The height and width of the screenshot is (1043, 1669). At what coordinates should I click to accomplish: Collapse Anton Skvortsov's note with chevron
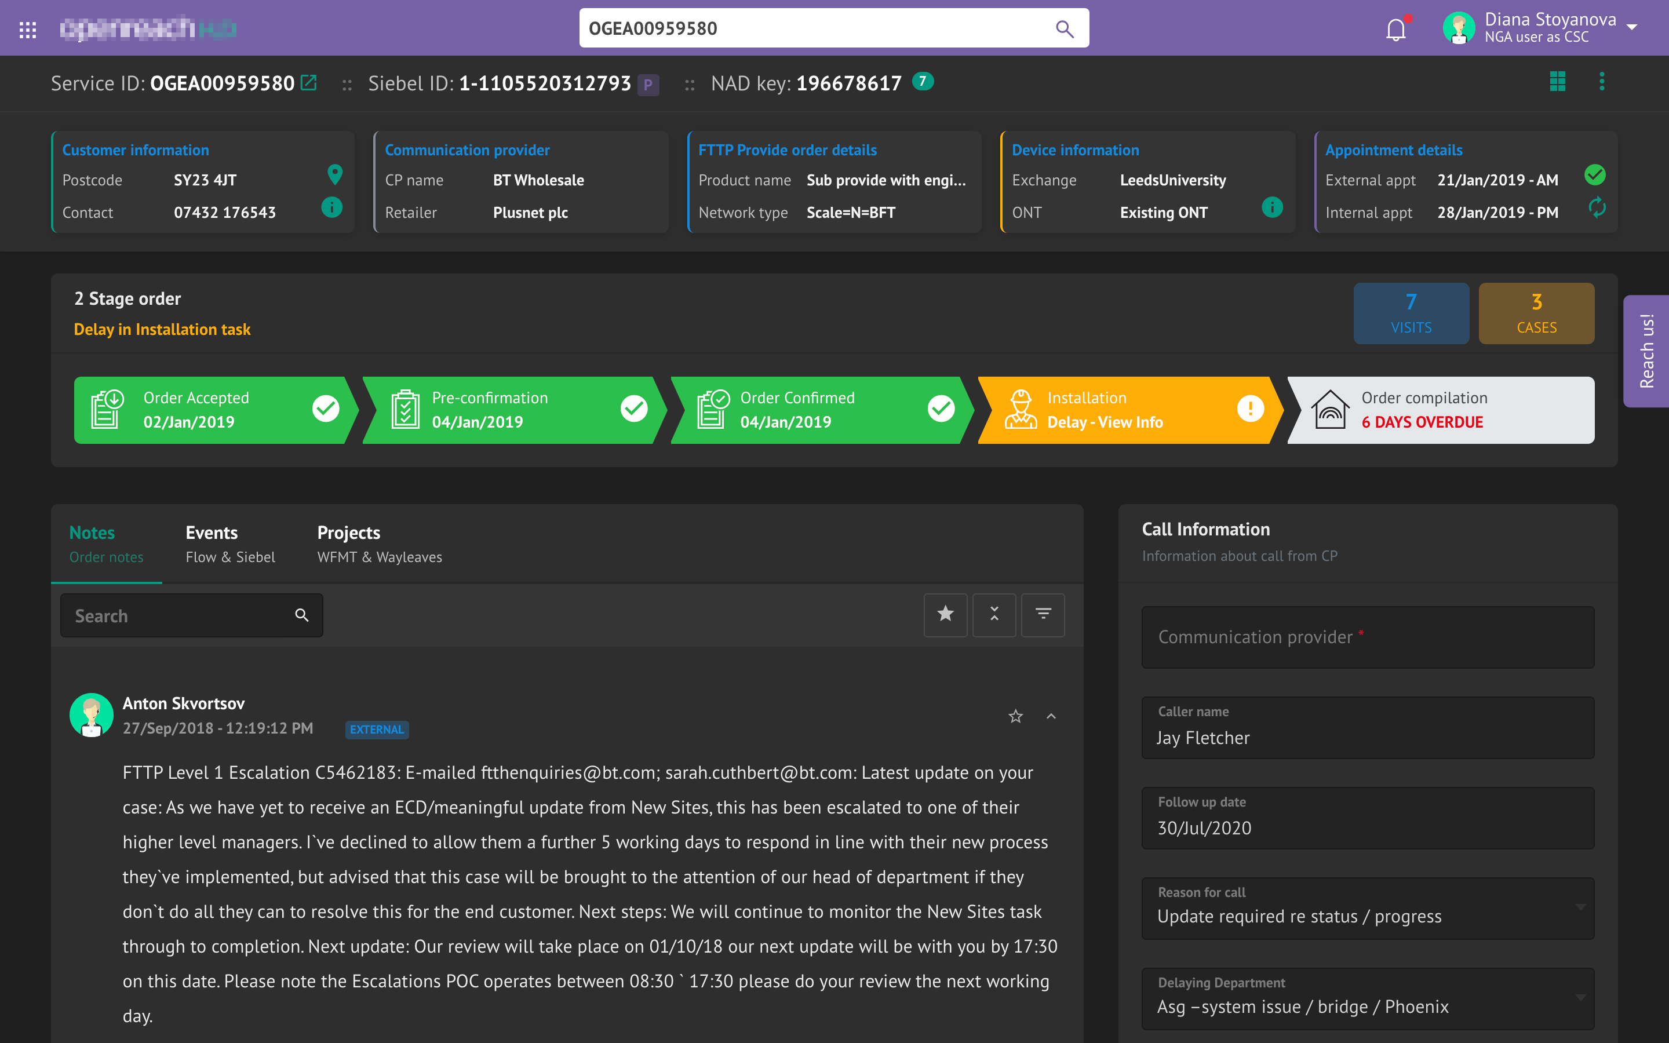pos(1051,716)
